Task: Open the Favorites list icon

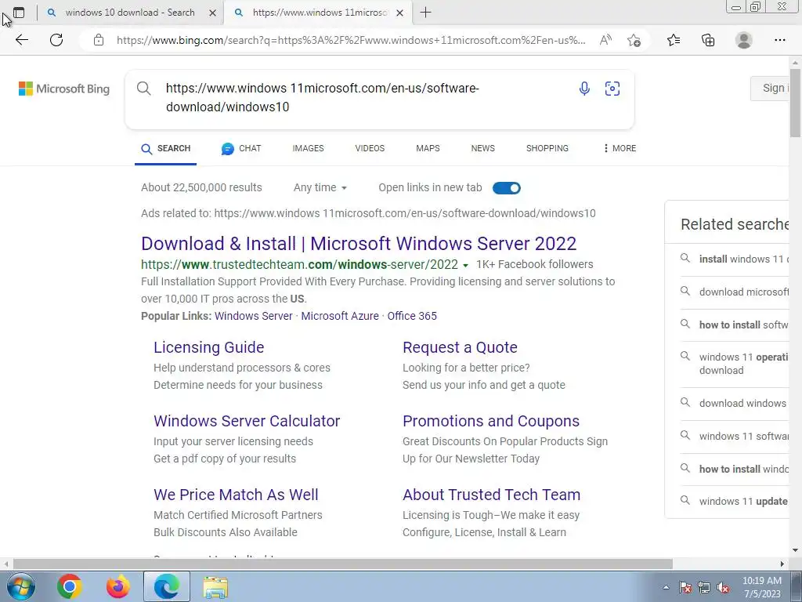Action: 674,40
